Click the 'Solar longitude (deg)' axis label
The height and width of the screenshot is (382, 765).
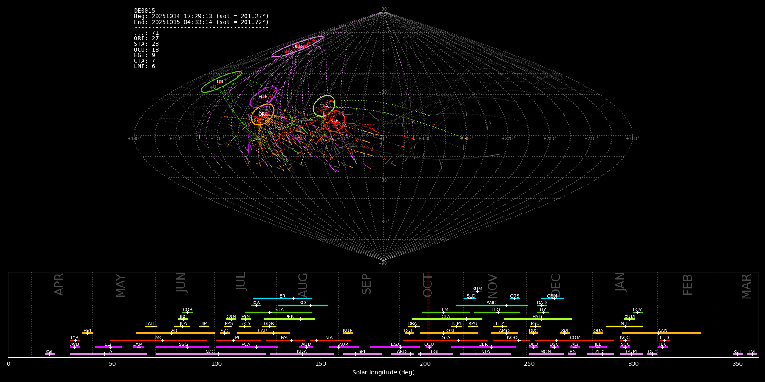(383, 373)
